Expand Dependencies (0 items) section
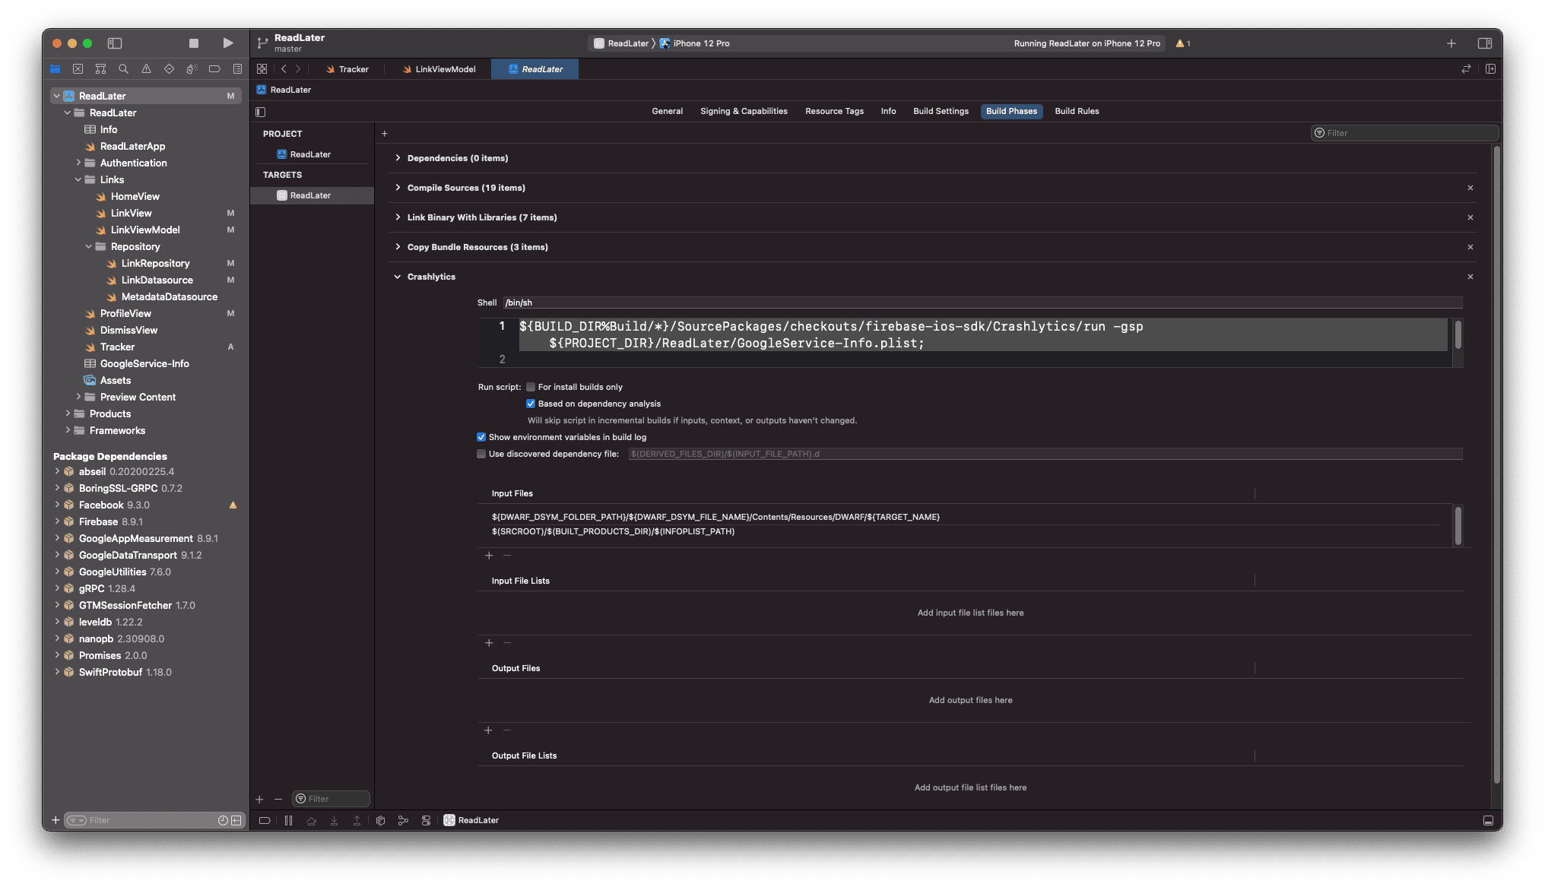Screen dimensions: 1545x887 398,158
